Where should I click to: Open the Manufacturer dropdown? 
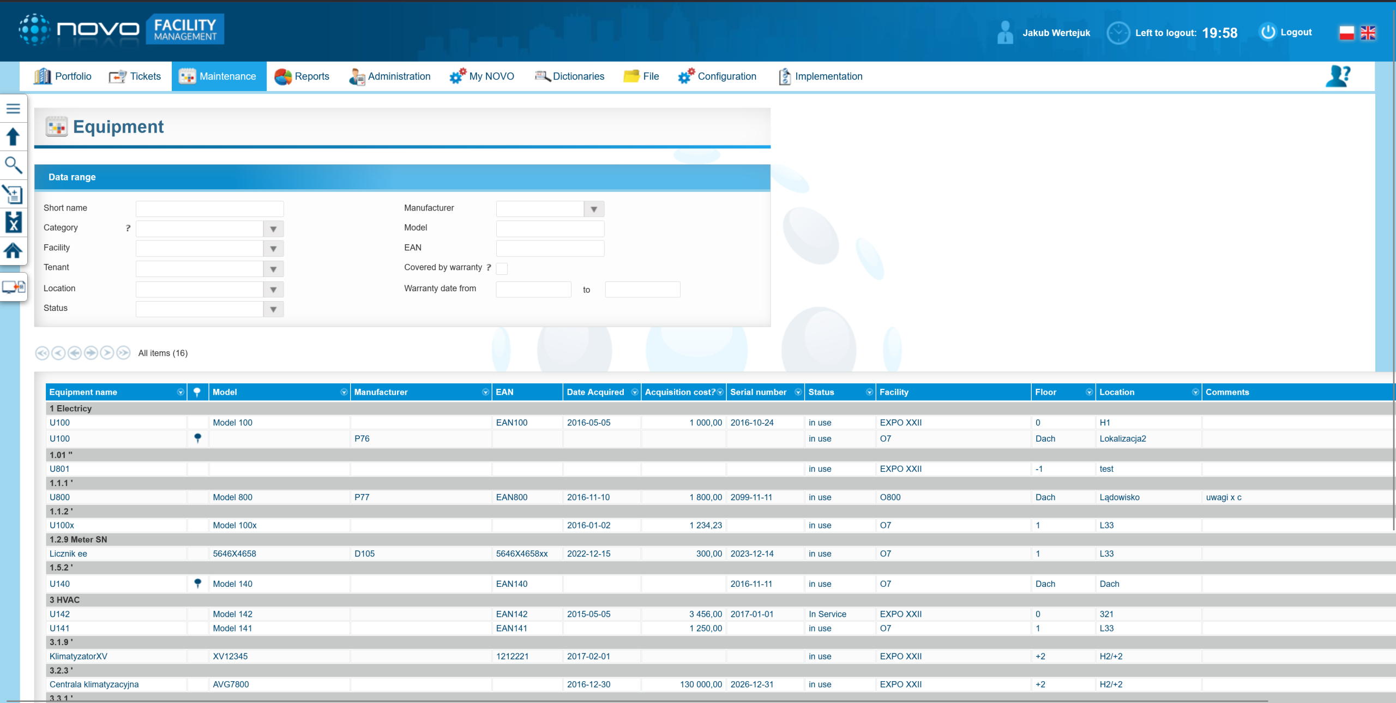pos(594,209)
